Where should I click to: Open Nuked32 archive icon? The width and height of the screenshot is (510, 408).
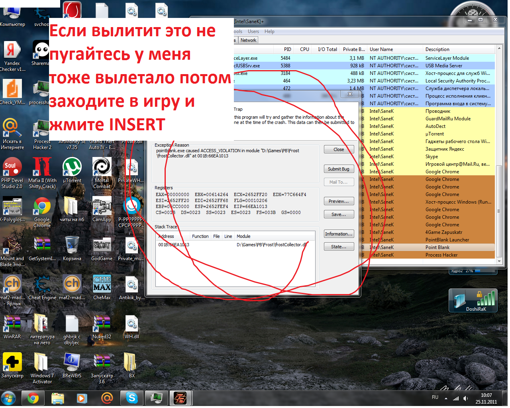[x=102, y=327]
